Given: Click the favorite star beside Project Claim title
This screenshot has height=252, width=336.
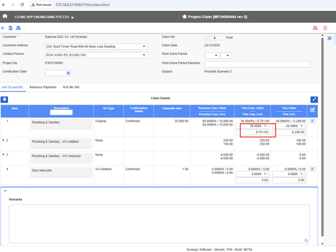Looking at the screenshot, I should pyautogui.click(x=184, y=17).
